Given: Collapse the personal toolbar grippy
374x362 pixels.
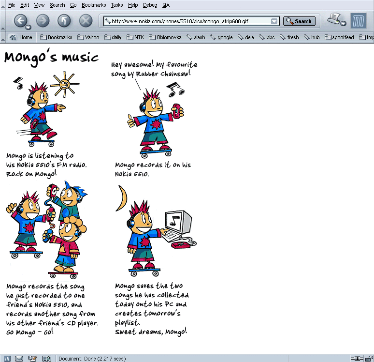Looking at the screenshot, I should tap(2, 37).
